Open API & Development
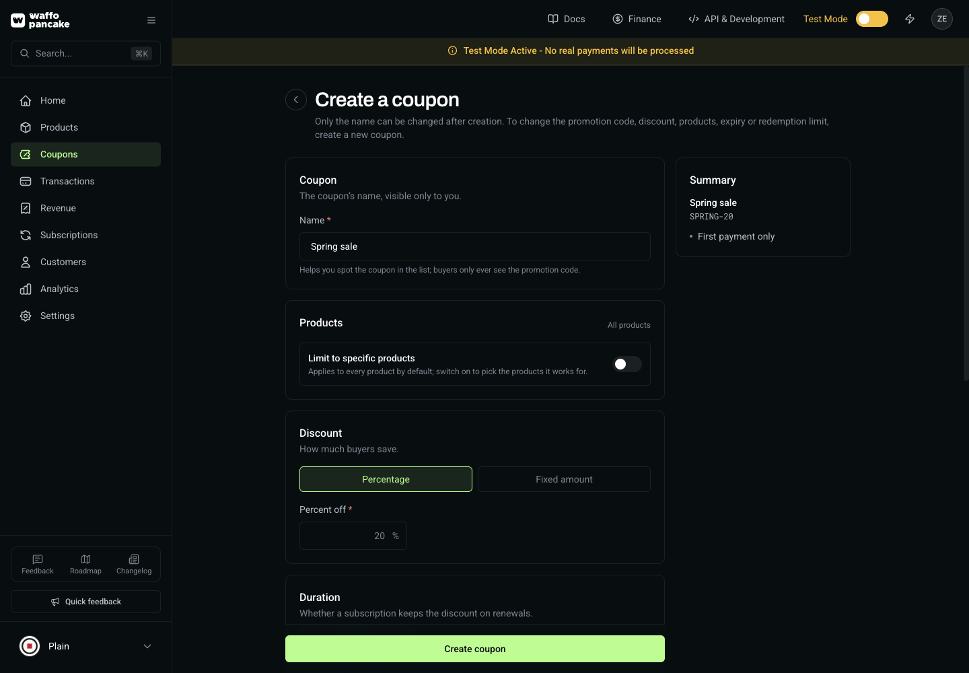The height and width of the screenshot is (673, 969). tap(736, 19)
